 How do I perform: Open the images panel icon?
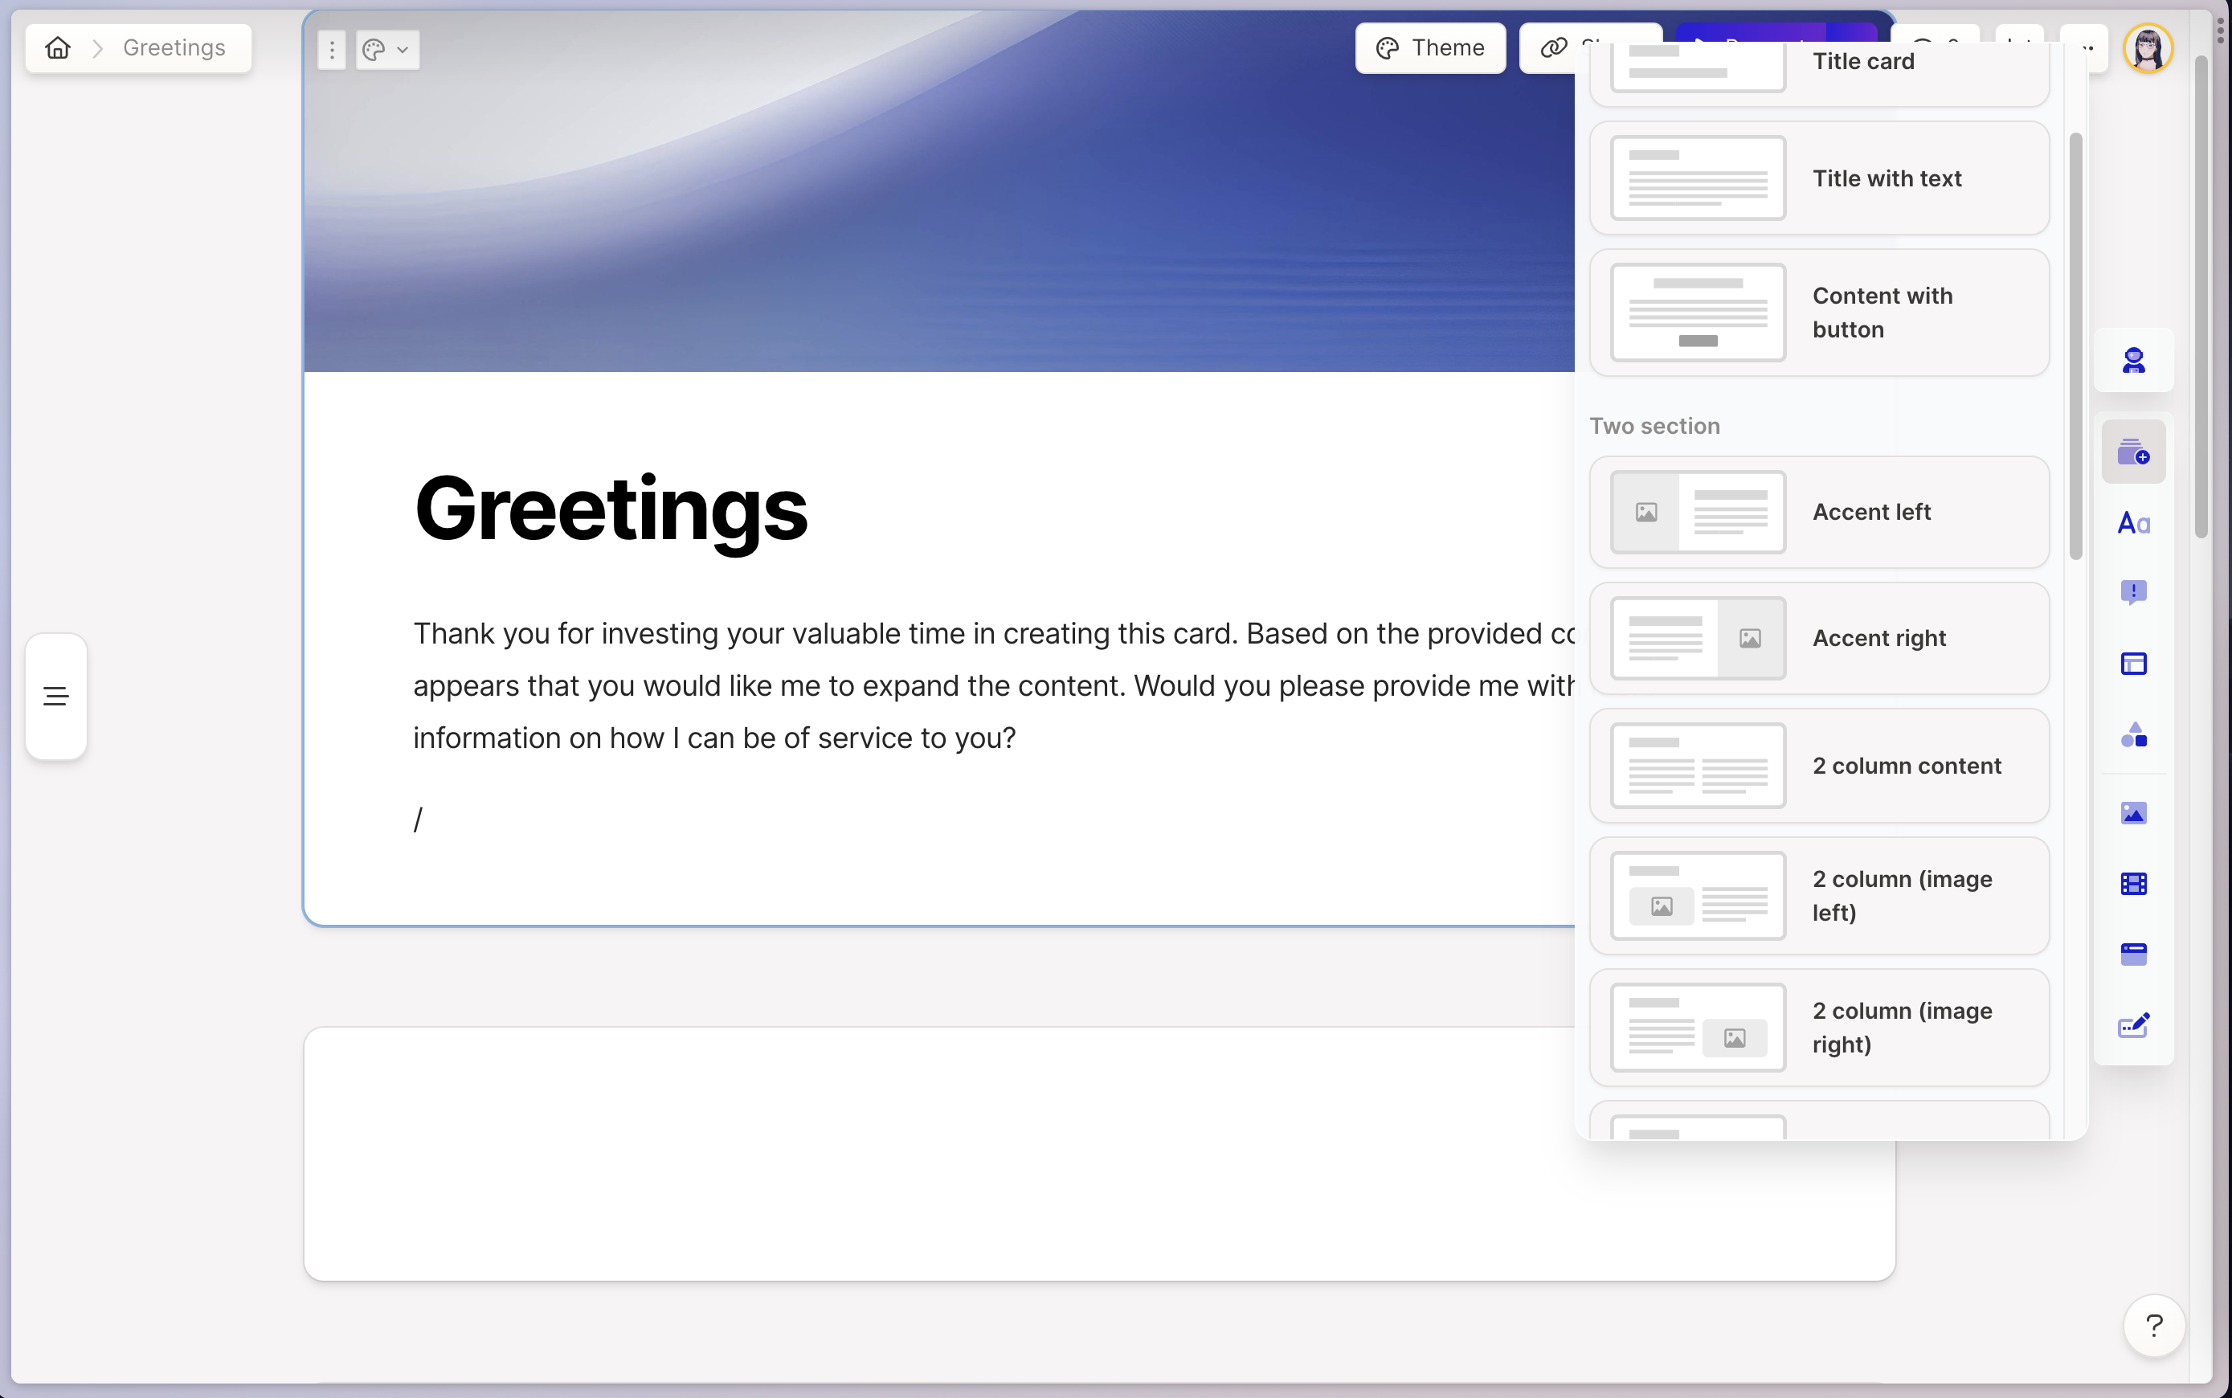[x=2133, y=813]
